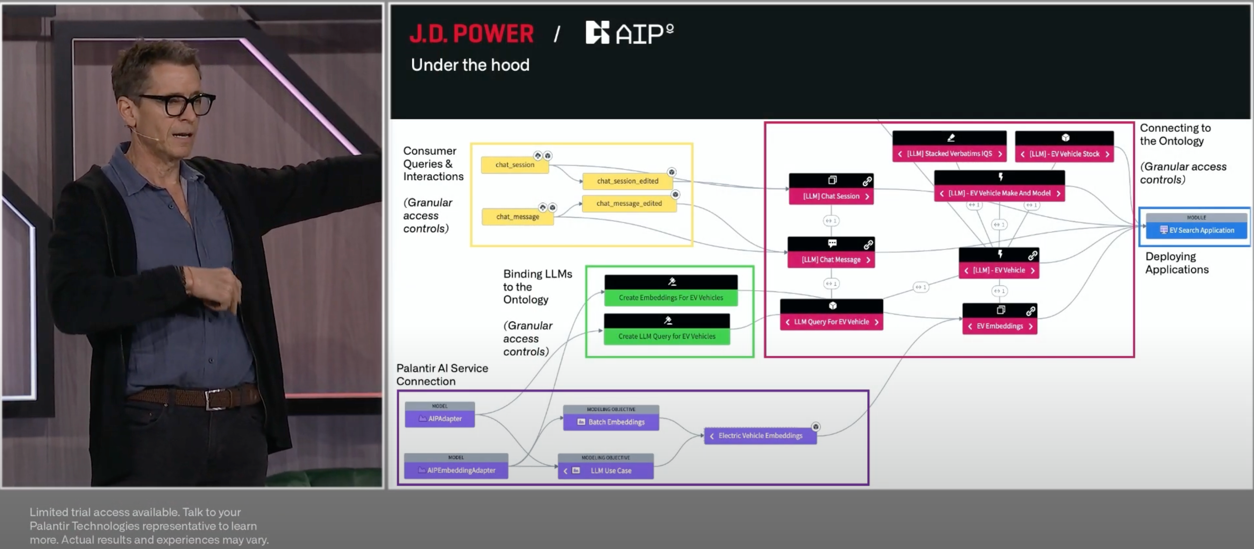Click lightning icon on EV Vehicle Make And Model

click(x=1000, y=177)
